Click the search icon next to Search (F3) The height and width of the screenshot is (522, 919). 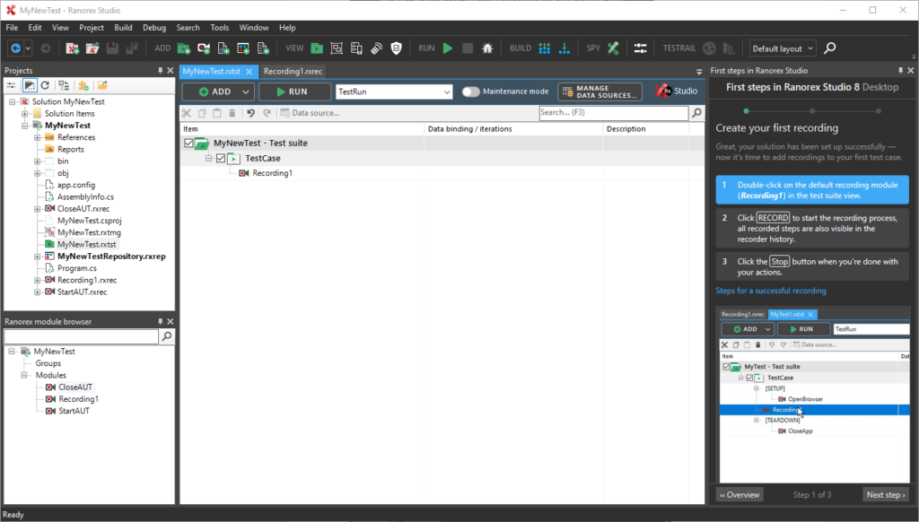(696, 112)
